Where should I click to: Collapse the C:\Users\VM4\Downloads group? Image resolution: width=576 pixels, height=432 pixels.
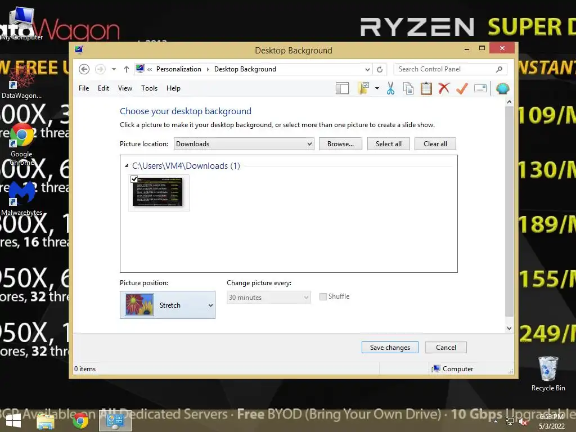[x=127, y=166]
